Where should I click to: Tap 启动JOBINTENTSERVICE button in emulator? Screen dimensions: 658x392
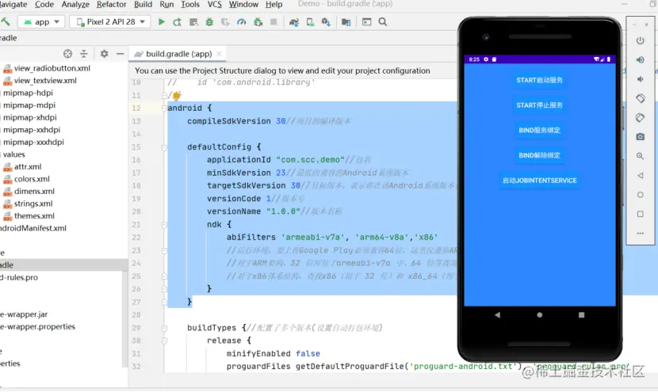click(539, 181)
